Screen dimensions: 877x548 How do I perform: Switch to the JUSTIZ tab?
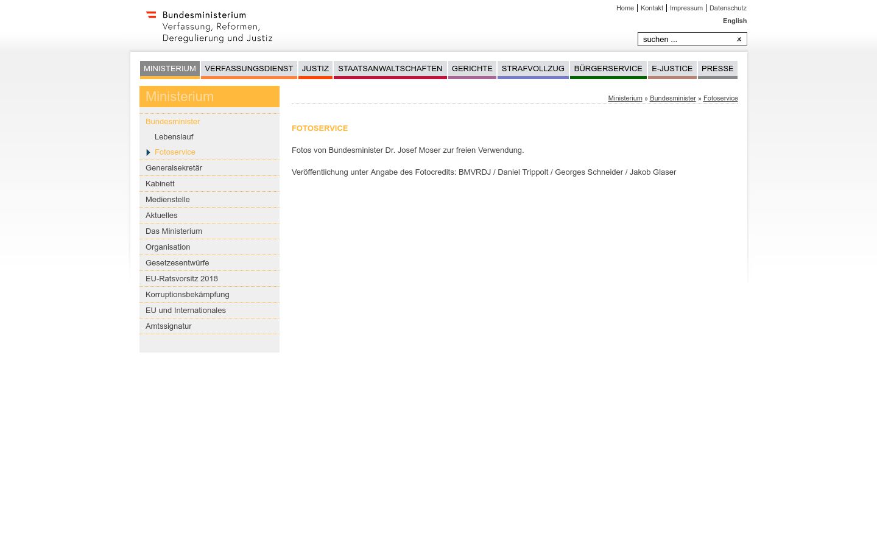315,69
